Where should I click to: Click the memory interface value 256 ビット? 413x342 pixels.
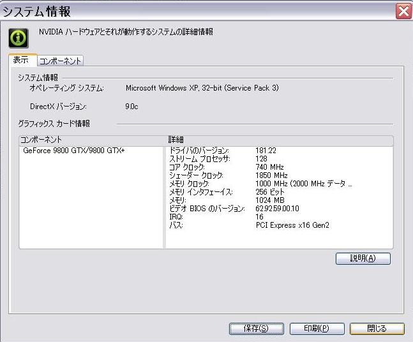[270, 192]
